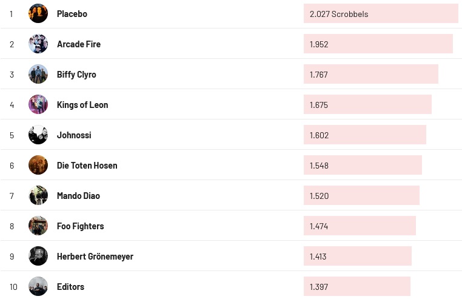Click the 1.952 scrobble count bar
The width and height of the screenshot is (462, 299).
tap(378, 44)
